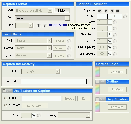Click the Destination input field

pos(54,81)
